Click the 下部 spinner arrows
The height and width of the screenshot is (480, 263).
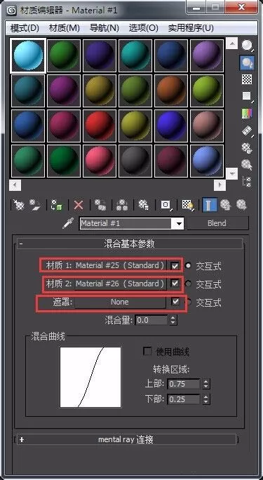click(206, 399)
